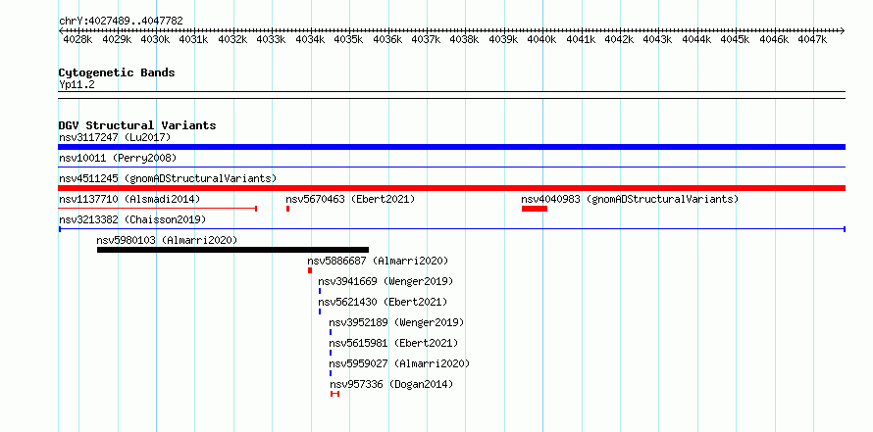Click the red nsv5886687 marker

pyautogui.click(x=310, y=270)
